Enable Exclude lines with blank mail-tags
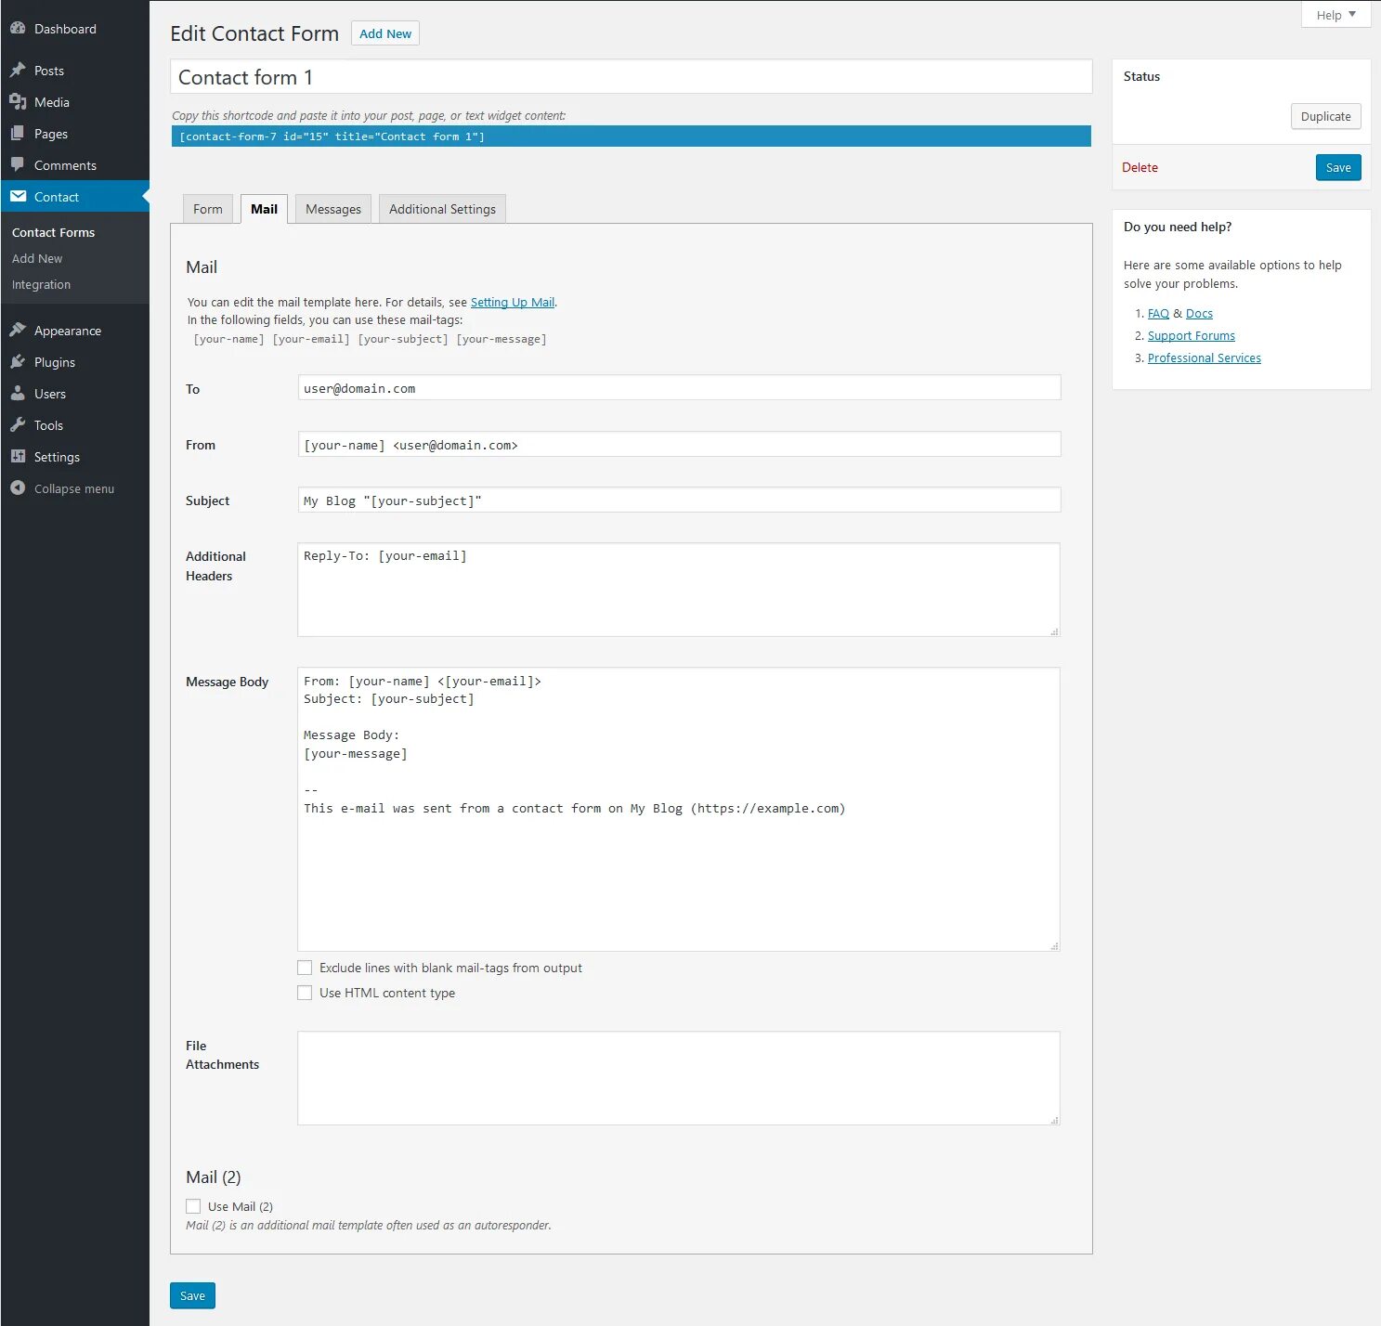Image resolution: width=1381 pixels, height=1326 pixels. coord(305,968)
